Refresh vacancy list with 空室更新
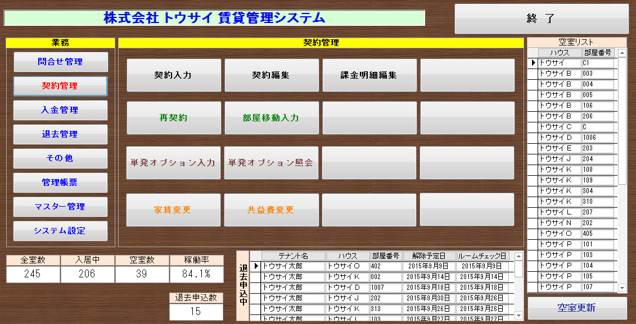 click(576, 308)
